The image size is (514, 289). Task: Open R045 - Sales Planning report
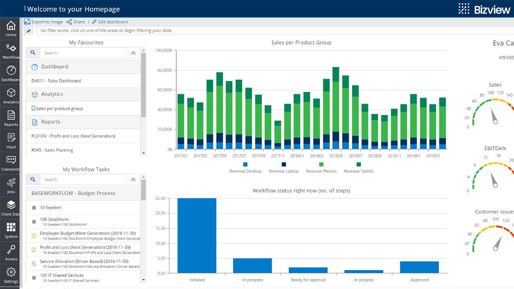[x=83, y=150]
